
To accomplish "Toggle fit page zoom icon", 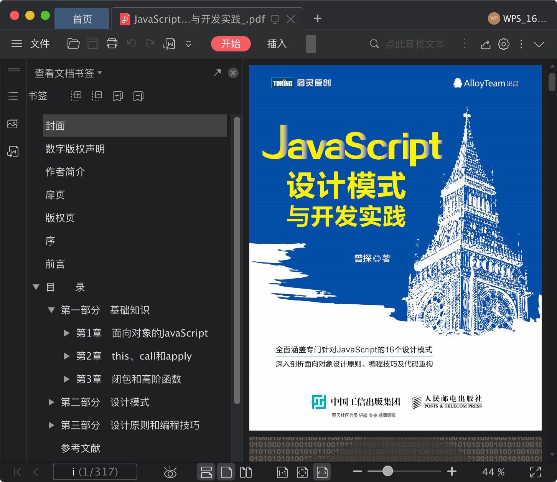I will point(302,472).
